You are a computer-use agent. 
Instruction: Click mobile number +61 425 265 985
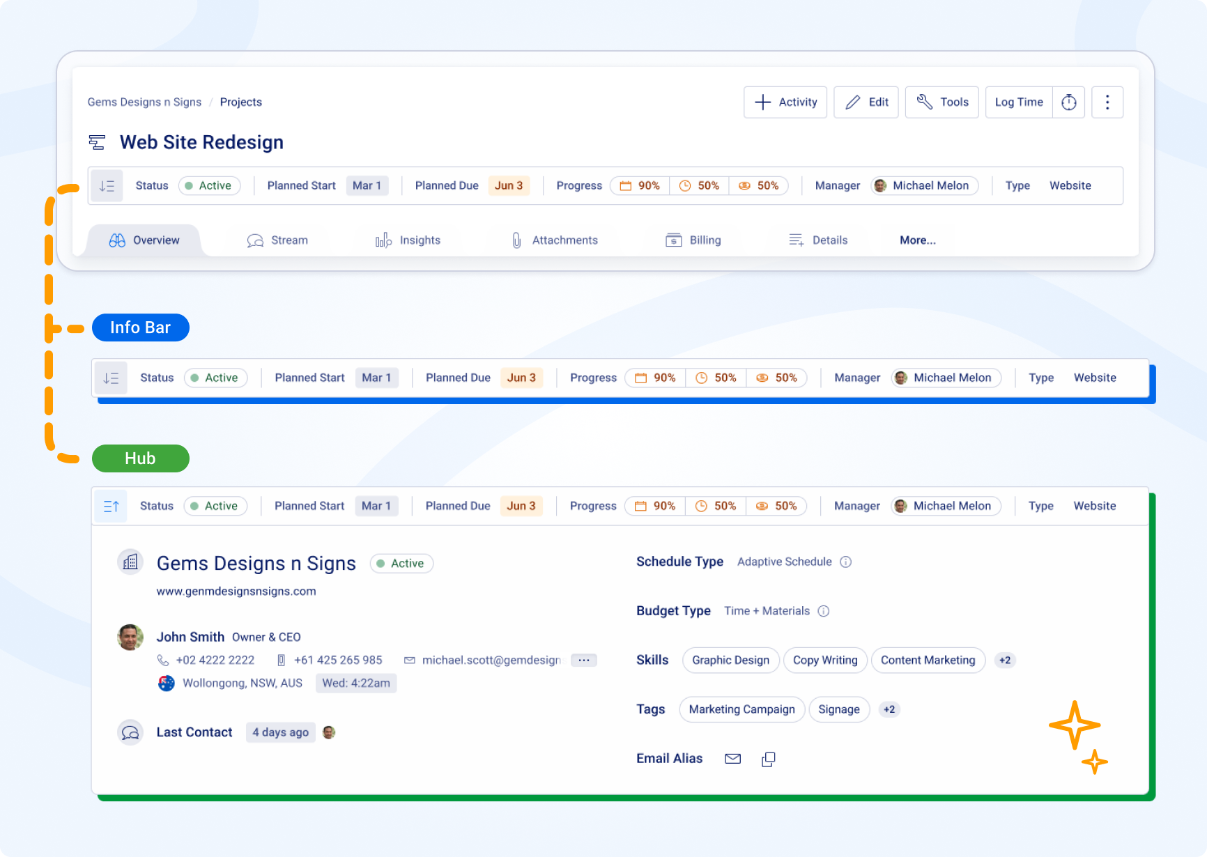tap(338, 661)
